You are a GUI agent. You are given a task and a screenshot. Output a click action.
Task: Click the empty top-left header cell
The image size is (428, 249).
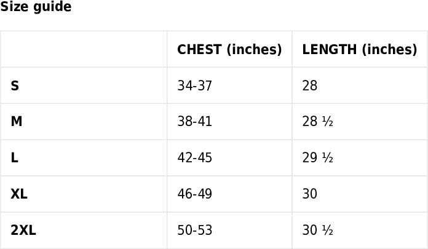[x=84, y=50]
